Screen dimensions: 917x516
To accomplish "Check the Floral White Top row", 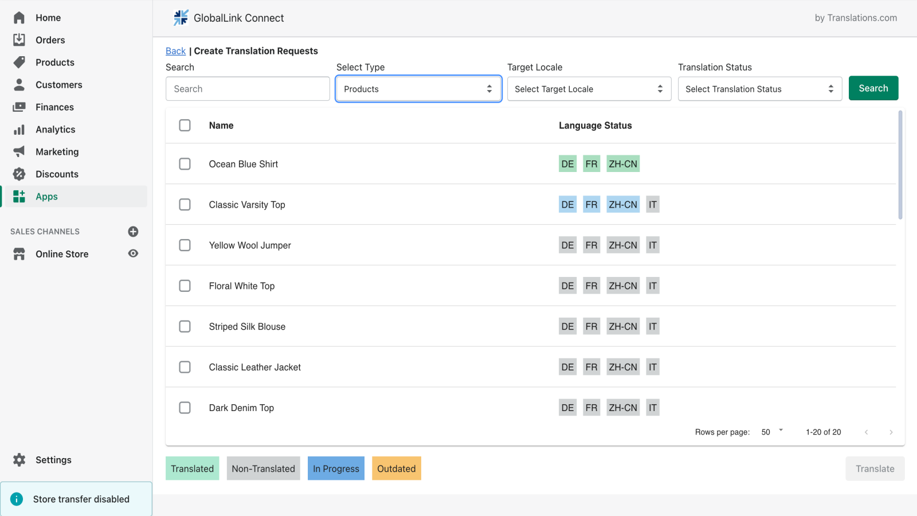I will pyautogui.click(x=185, y=286).
